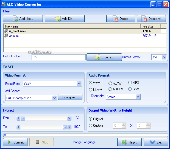170x149 pixels.
Task: Click the ALO Video Converter title bar icon
Action: click(x=3, y=4)
